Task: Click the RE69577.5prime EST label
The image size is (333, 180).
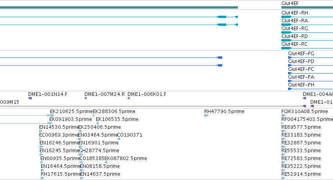Action: 301,127
